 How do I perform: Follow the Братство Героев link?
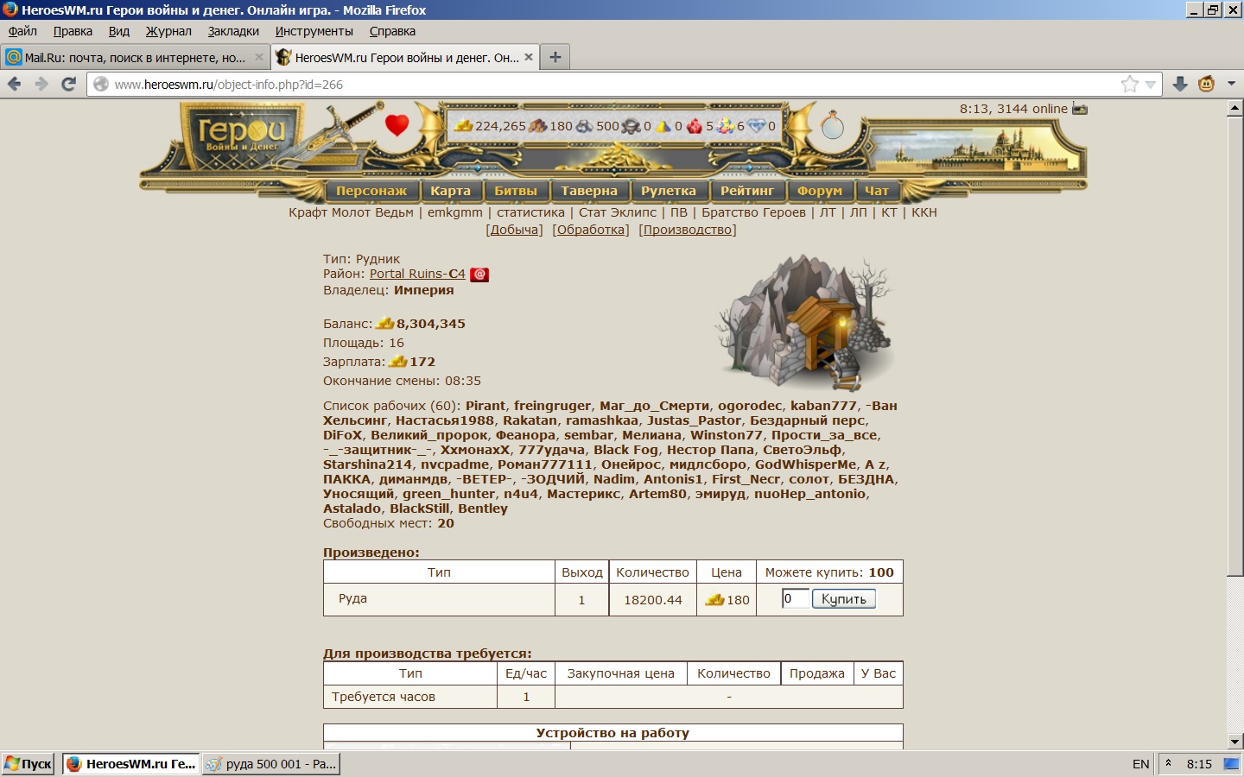pos(753,212)
